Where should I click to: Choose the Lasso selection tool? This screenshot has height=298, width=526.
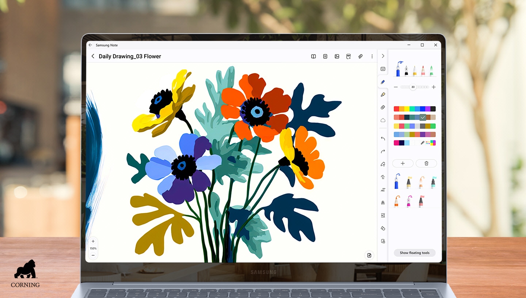[383, 120]
